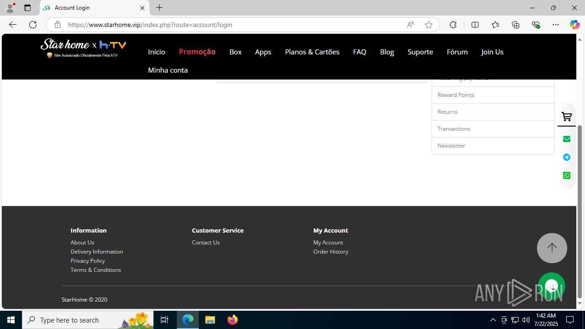The height and width of the screenshot is (329, 585).
Task: Open the Terms & Conditions footer link
Action: click(x=96, y=270)
